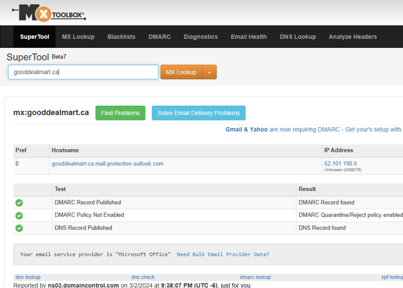Image resolution: width=403 pixels, height=288 pixels.
Task: Click the orange MX Lookup button
Action: tap(181, 72)
